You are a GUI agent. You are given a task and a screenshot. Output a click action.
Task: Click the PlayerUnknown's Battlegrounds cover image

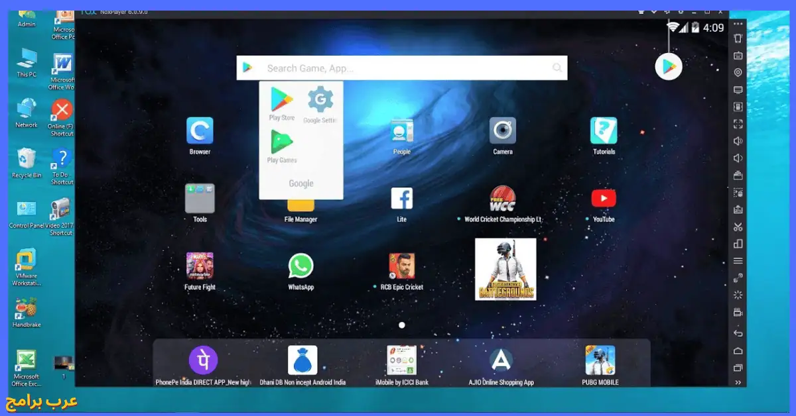tap(505, 270)
